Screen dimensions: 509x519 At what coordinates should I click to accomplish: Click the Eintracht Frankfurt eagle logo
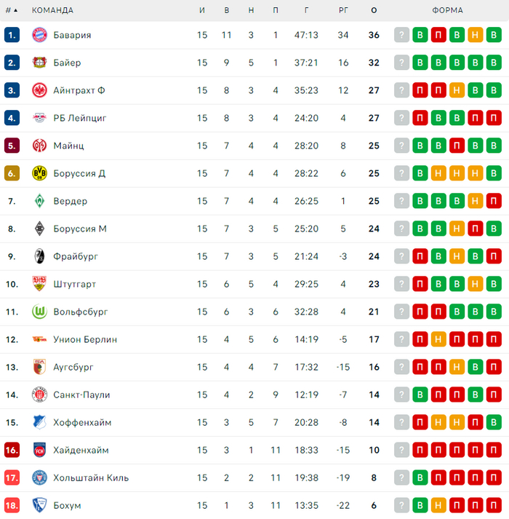click(39, 90)
